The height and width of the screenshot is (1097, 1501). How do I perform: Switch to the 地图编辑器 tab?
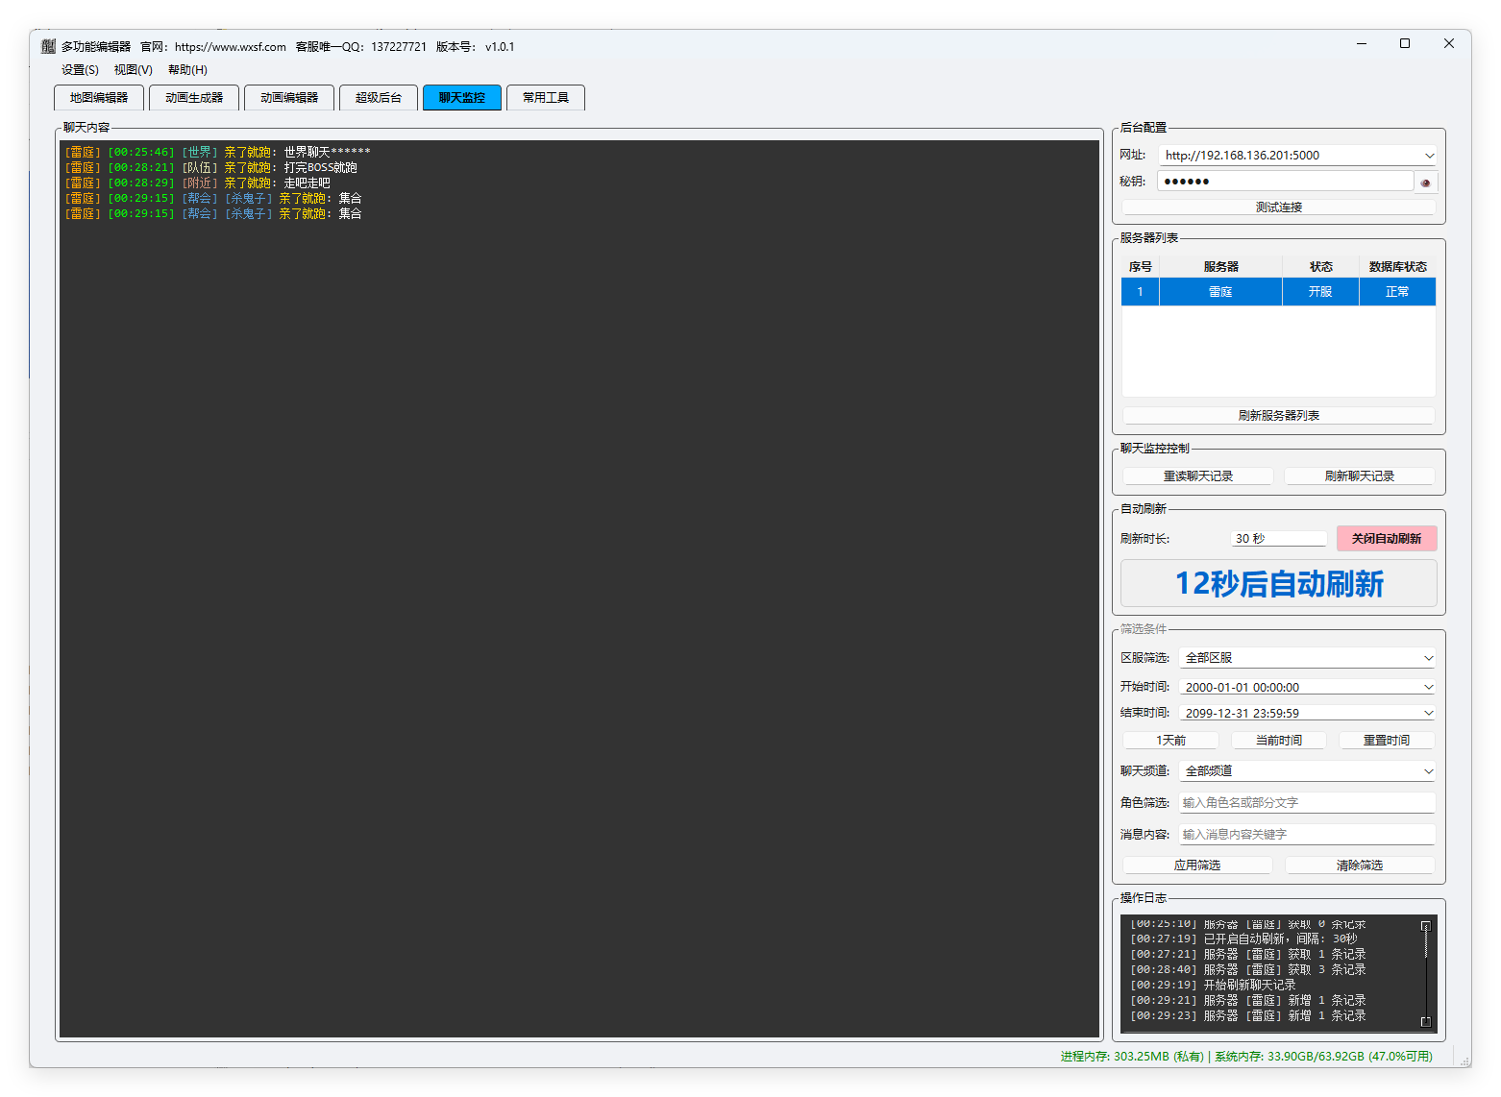pos(99,98)
